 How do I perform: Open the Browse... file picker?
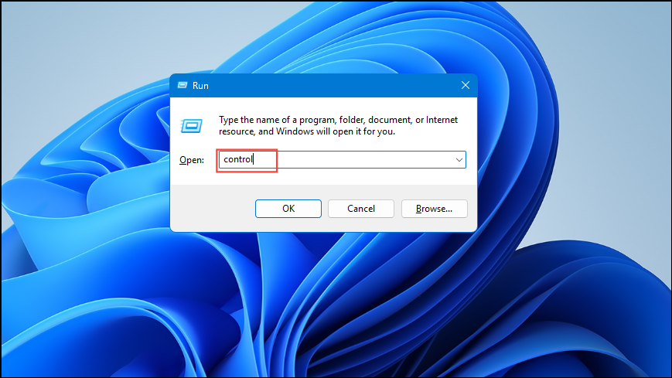click(x=434, y=209)
